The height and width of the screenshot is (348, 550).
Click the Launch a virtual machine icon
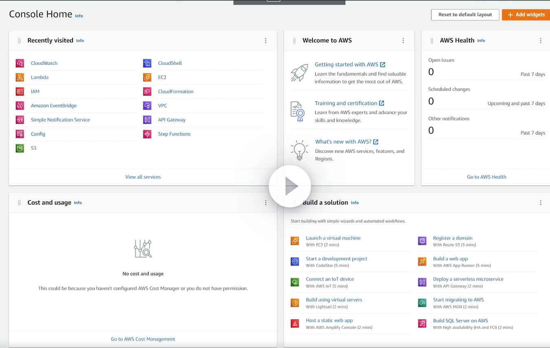295,241
